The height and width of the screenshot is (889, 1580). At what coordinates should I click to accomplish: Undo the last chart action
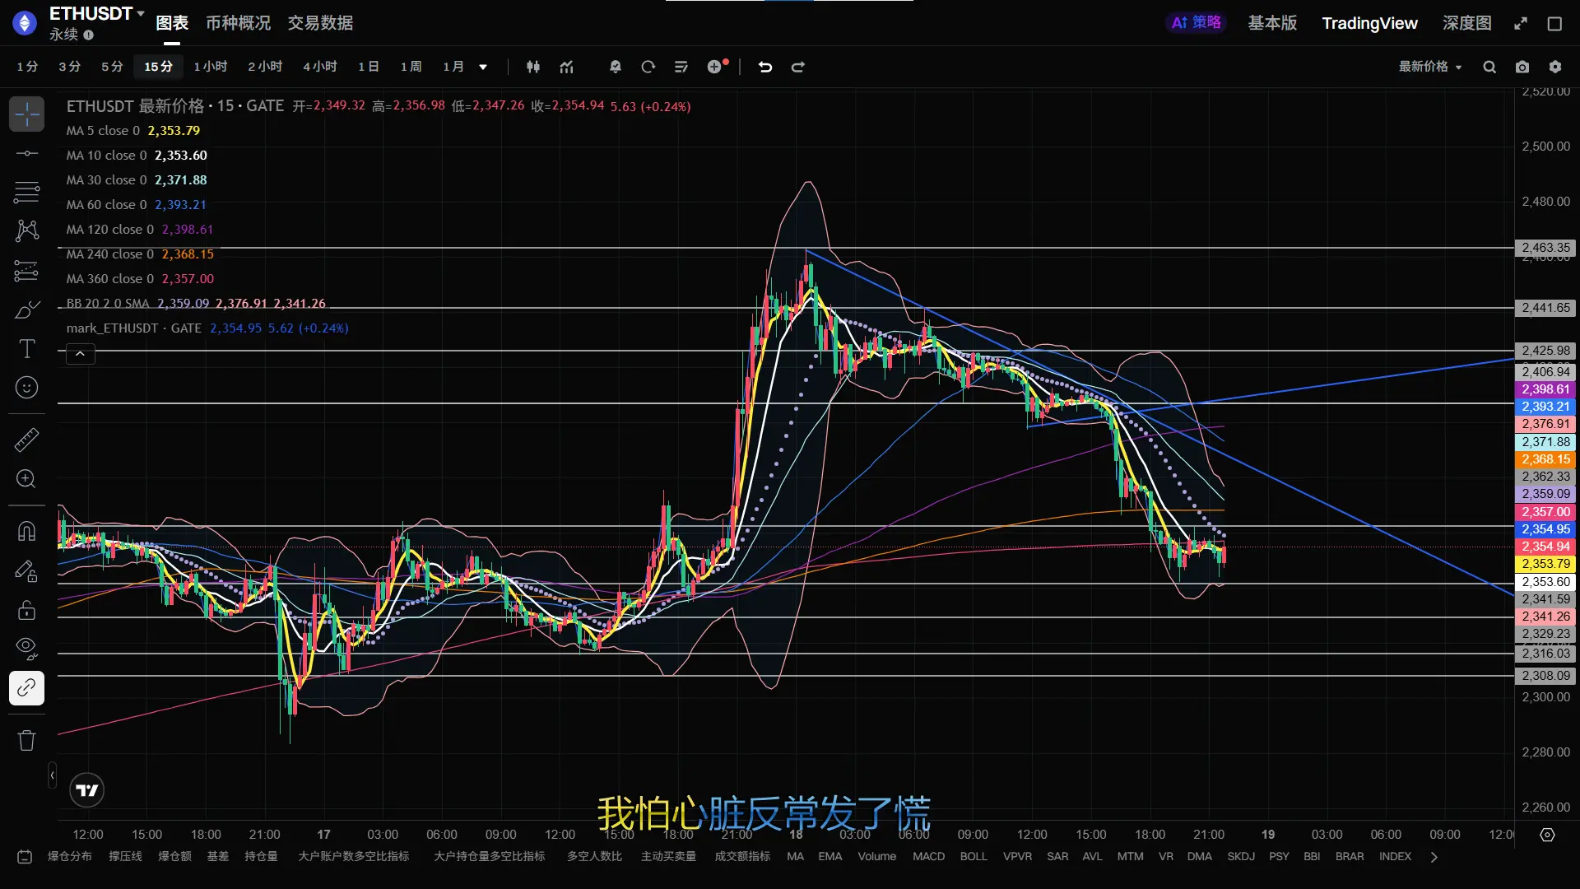[765, 67]
